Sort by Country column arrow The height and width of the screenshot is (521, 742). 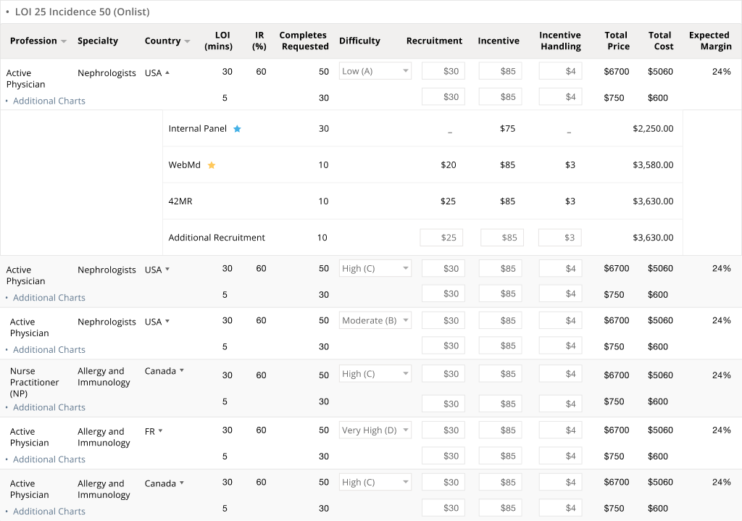pyautogui.click(x=188, y=41)
